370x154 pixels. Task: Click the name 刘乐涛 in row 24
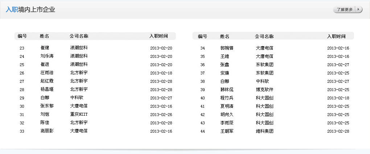pyautogui.click(x=47, y=56)
